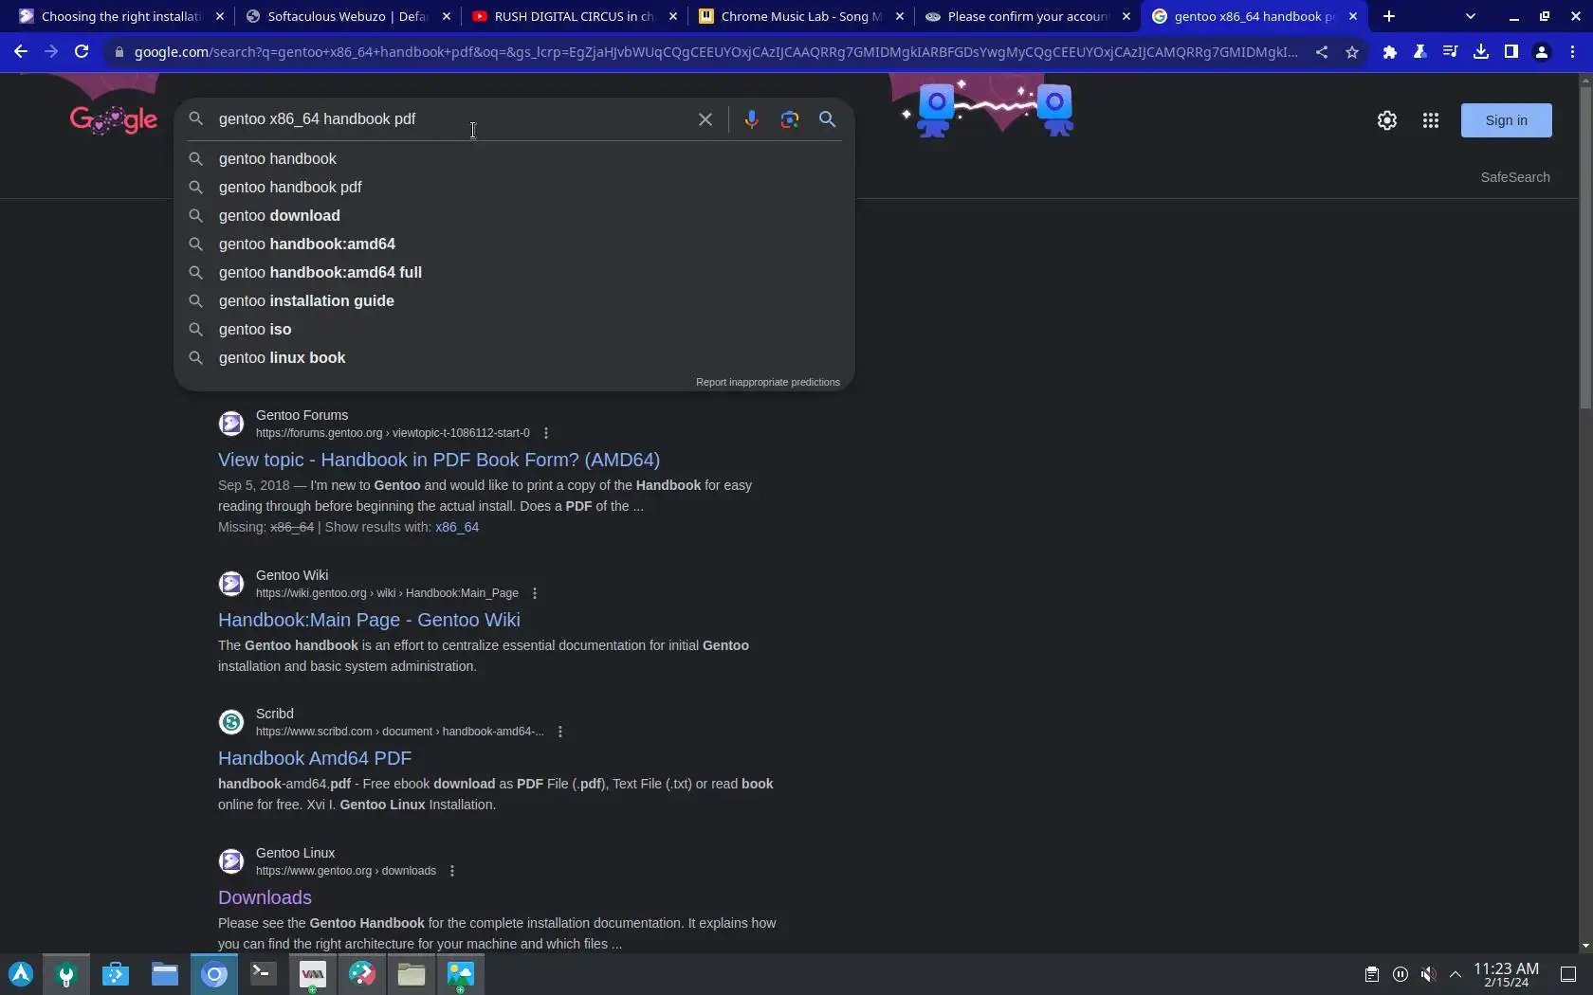Select suggestion 'gentoo installation guide'
1593x995 pixels.
(514, 301)
